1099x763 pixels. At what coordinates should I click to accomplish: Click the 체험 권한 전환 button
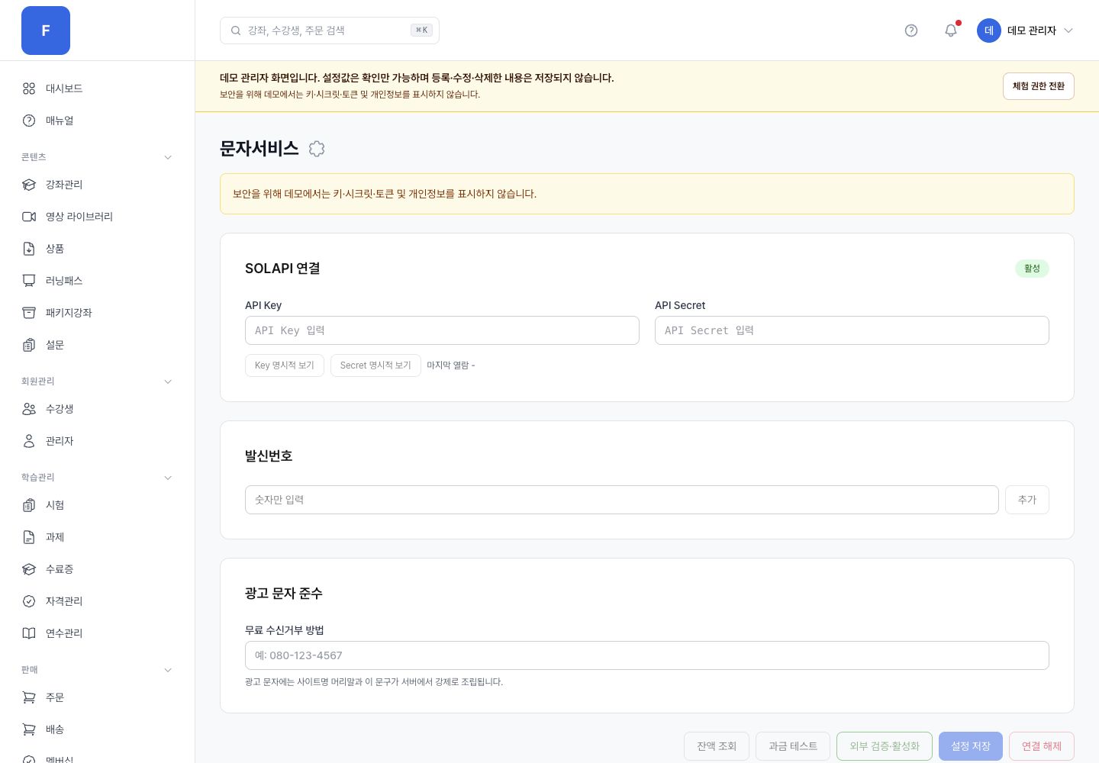(1039, 86)
